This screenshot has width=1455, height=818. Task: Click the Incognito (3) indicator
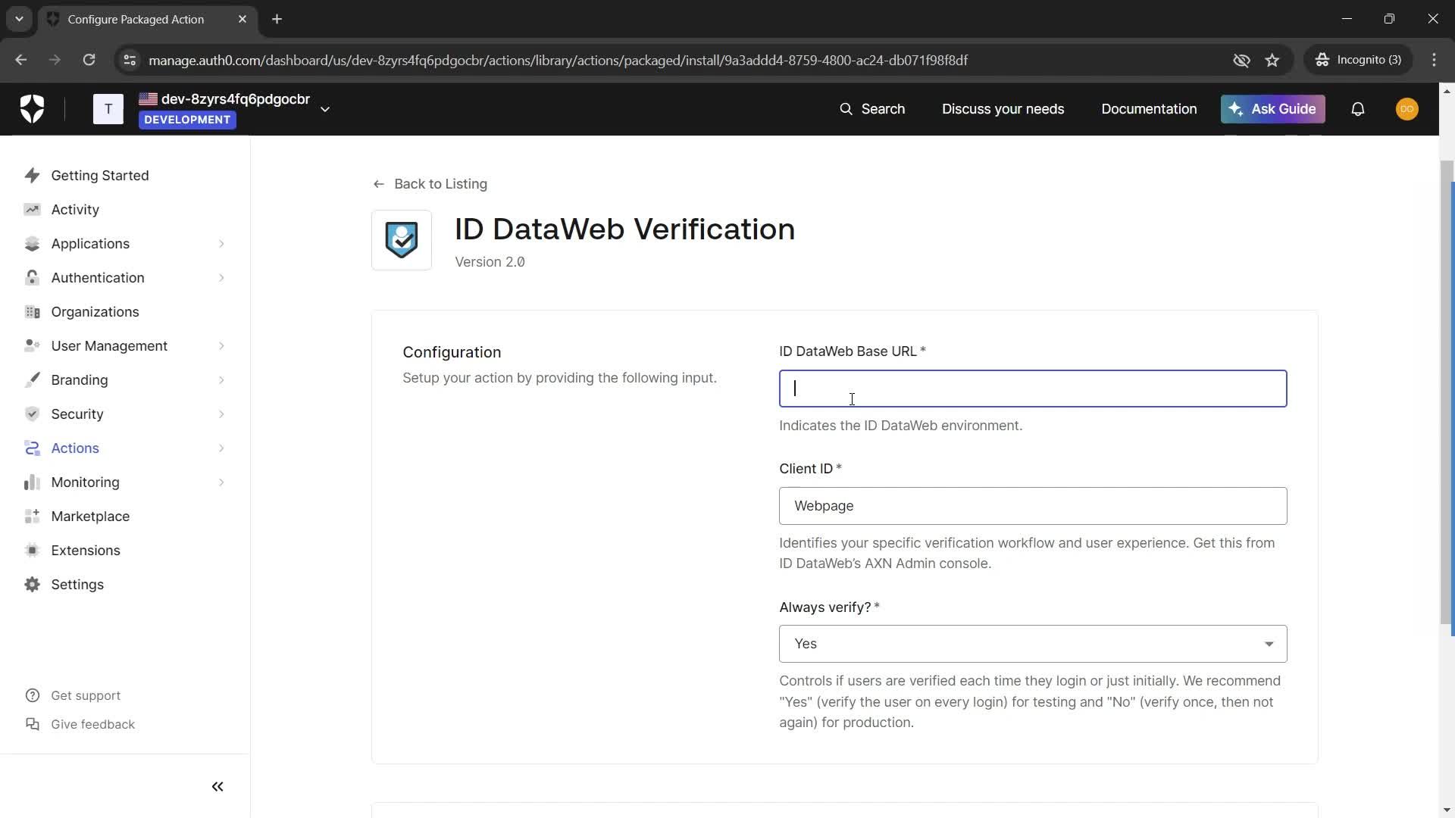[x=1359, y=60]
